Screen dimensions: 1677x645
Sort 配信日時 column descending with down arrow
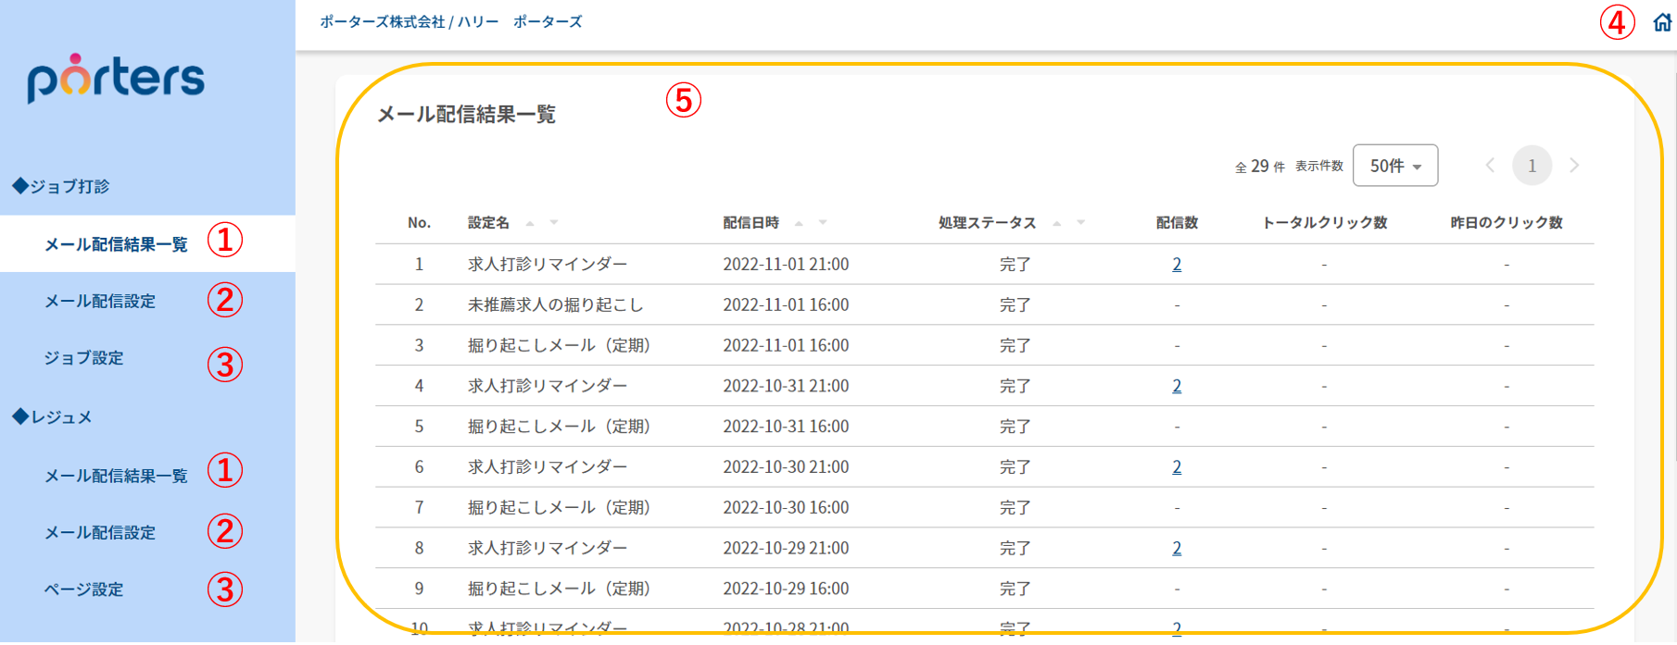pos(823,223)
